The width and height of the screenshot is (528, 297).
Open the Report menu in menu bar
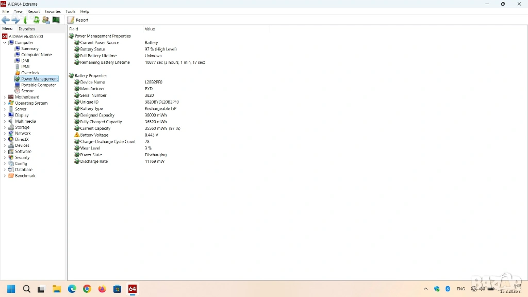(34, 11)
